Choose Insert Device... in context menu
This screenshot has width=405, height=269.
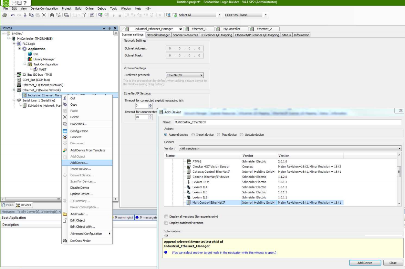tap(87, 169)
